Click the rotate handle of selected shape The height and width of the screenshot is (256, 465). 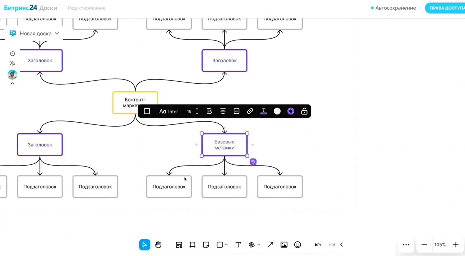253,162
